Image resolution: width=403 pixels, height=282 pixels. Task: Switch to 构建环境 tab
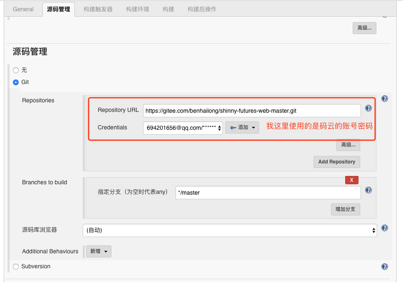tap(138, 9)
